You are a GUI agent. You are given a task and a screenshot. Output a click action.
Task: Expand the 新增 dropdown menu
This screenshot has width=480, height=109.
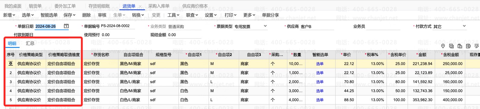click(9, 15)
